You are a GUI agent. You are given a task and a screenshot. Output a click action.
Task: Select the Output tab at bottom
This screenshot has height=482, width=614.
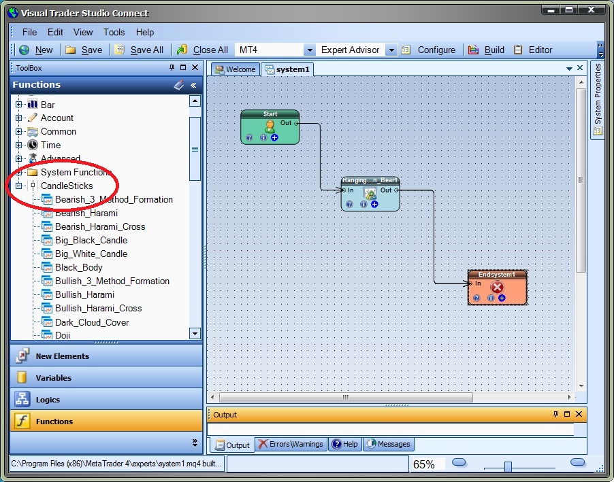(x=232, y=445)
